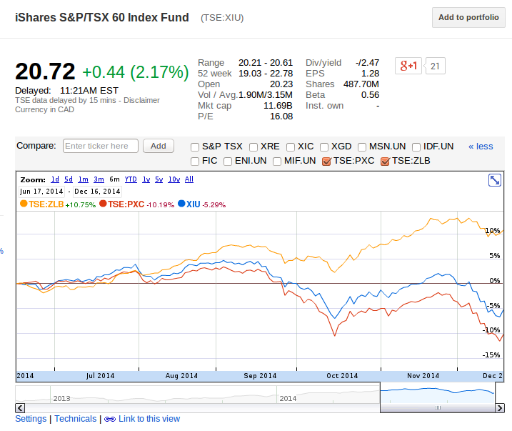Open the Settings link
Viewport: 512px width, 431px height.
tap(31, 419)
